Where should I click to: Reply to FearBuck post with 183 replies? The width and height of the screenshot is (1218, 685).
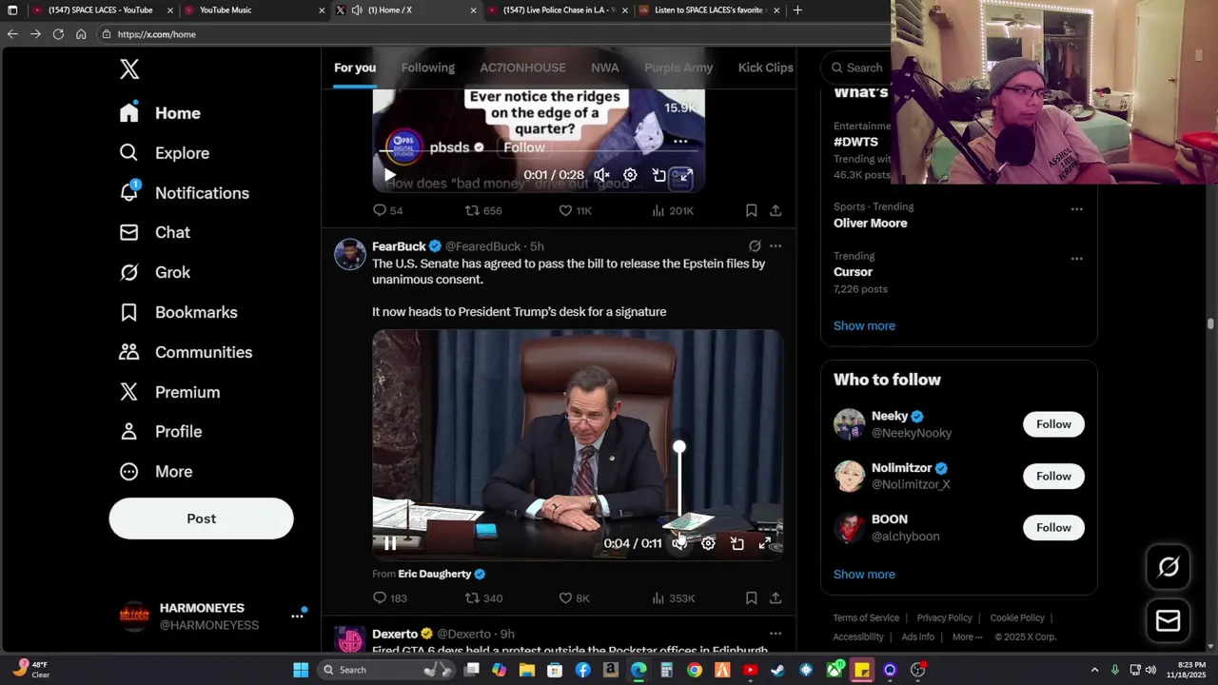point(389,598)
